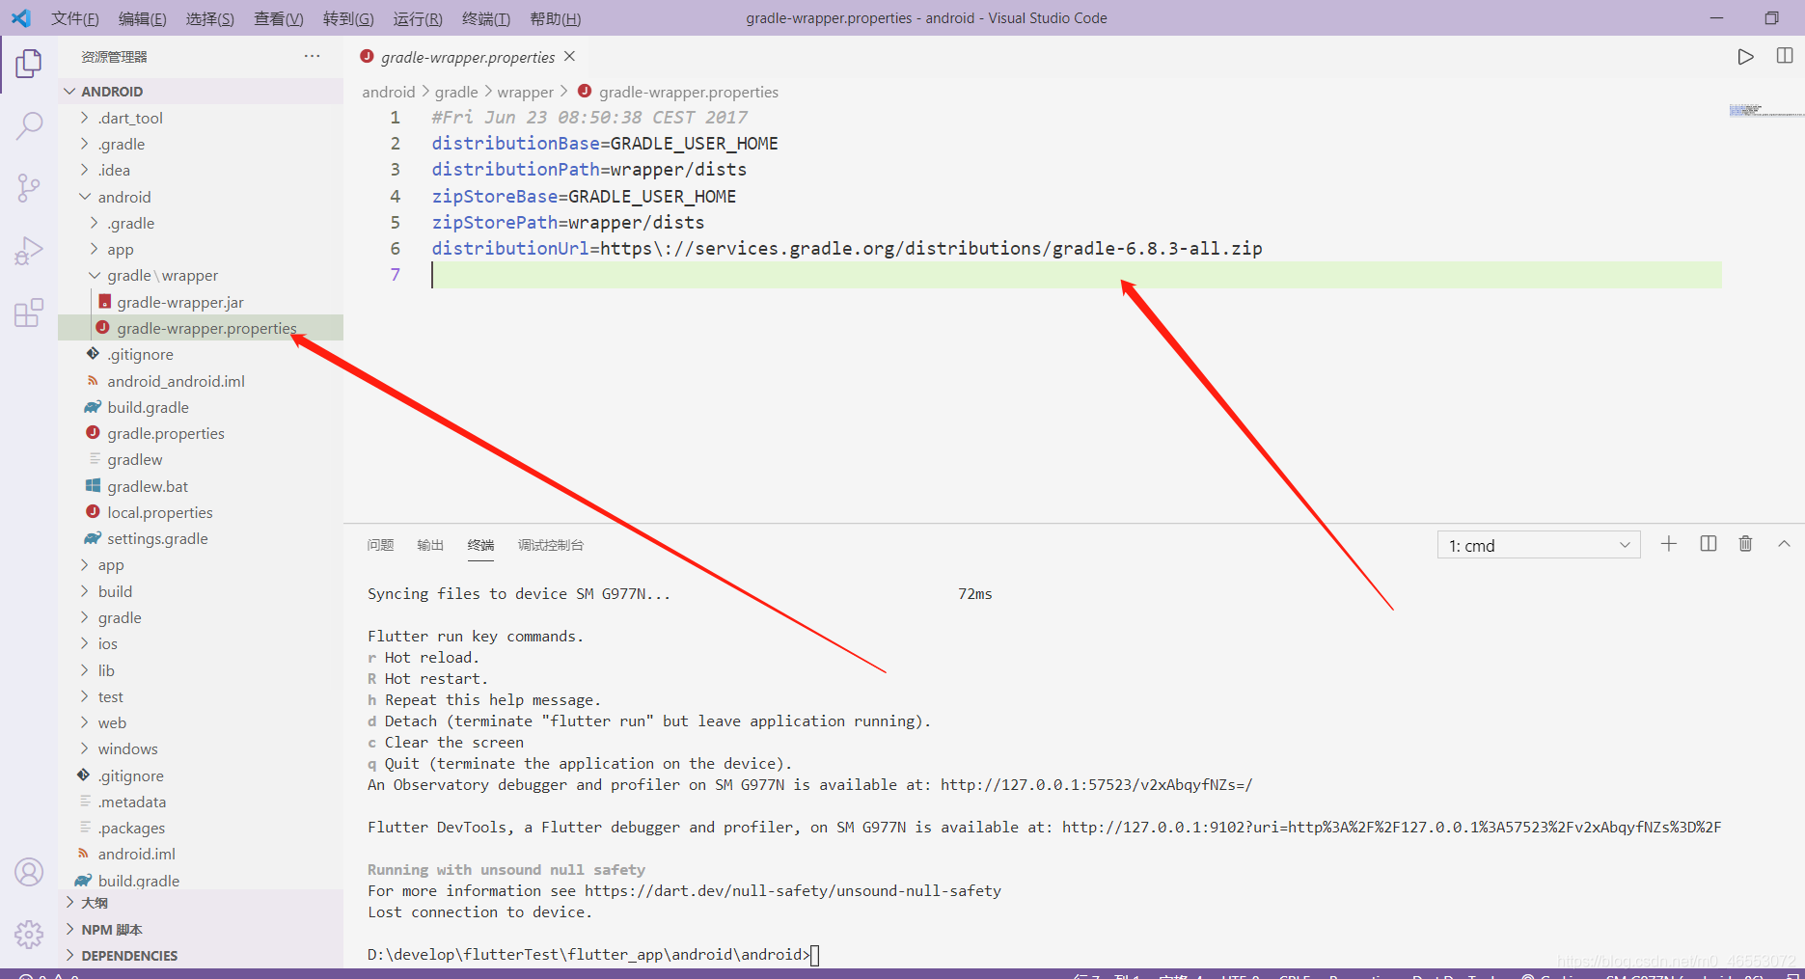Screen dimensions: 1805x979
Task: Switch to the 问题 panel tab
Action: click(380, 545)
